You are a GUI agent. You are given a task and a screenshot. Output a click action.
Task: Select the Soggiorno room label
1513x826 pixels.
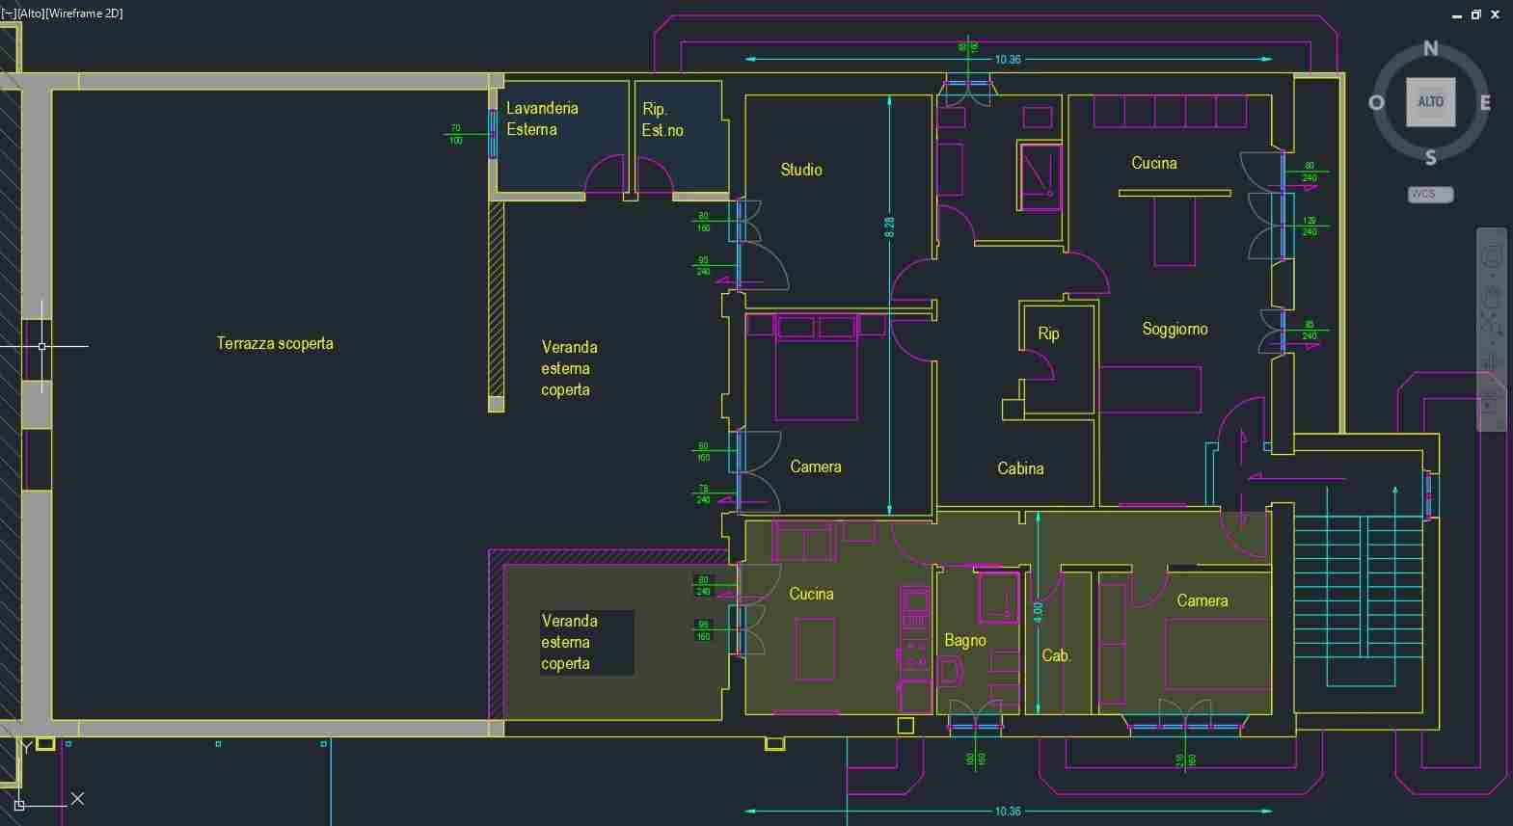[1175, 329]
